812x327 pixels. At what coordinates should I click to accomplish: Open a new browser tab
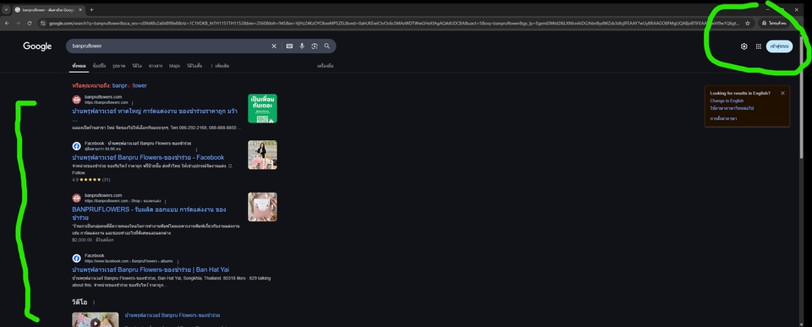tap(91, 10)
